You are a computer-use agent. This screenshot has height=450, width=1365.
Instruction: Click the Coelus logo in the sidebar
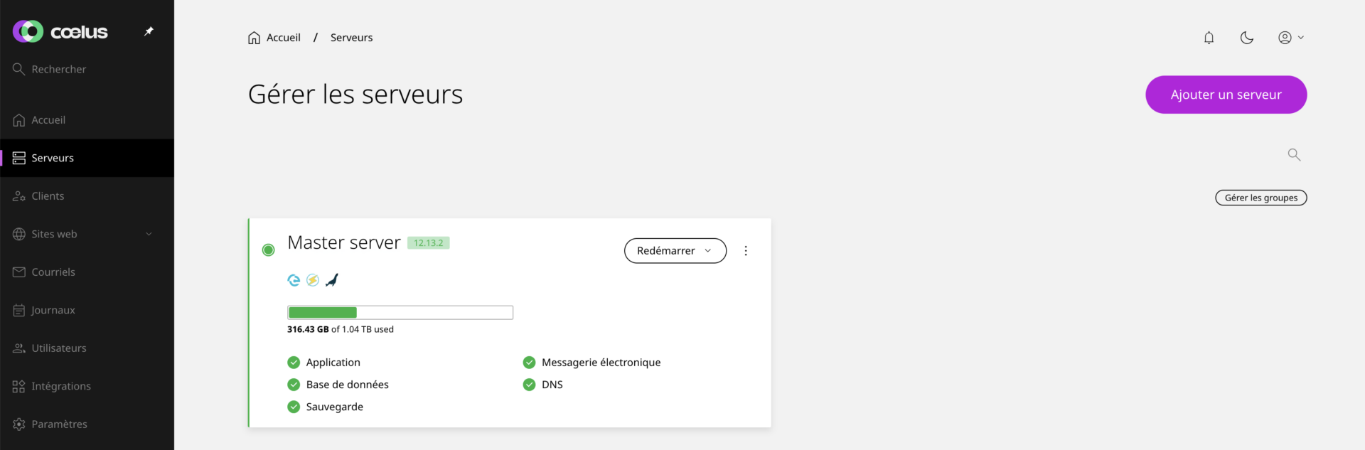(60, 31)
